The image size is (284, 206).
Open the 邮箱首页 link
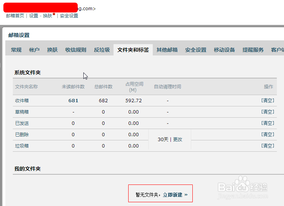(x=15, y=16)
